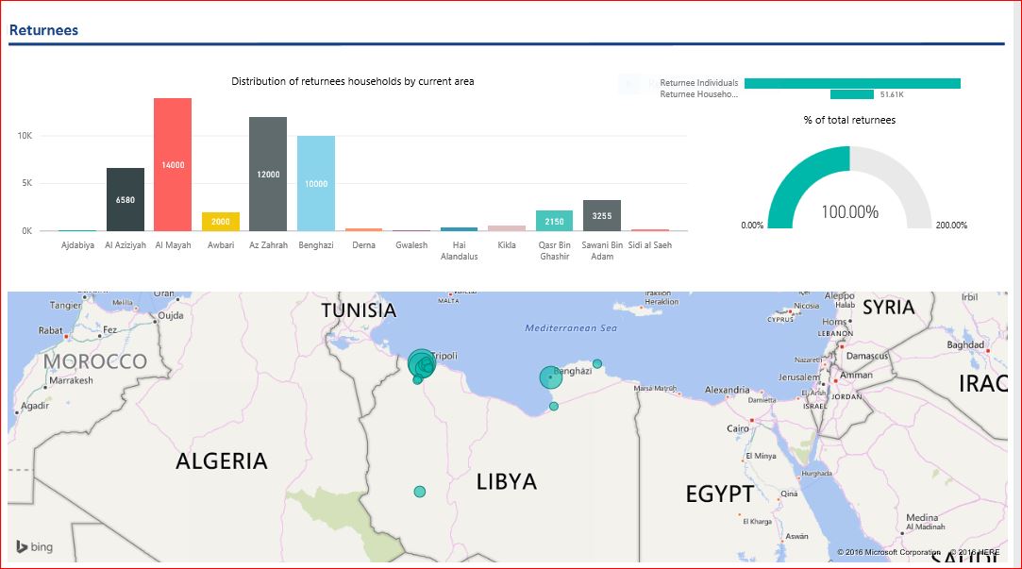Select the small Derna bar
Viewport: 1022px width, 569px height.
click(363, 229)
